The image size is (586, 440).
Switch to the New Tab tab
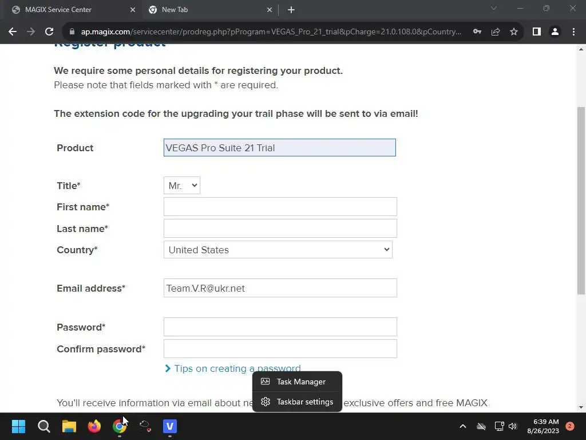(209, 10)
